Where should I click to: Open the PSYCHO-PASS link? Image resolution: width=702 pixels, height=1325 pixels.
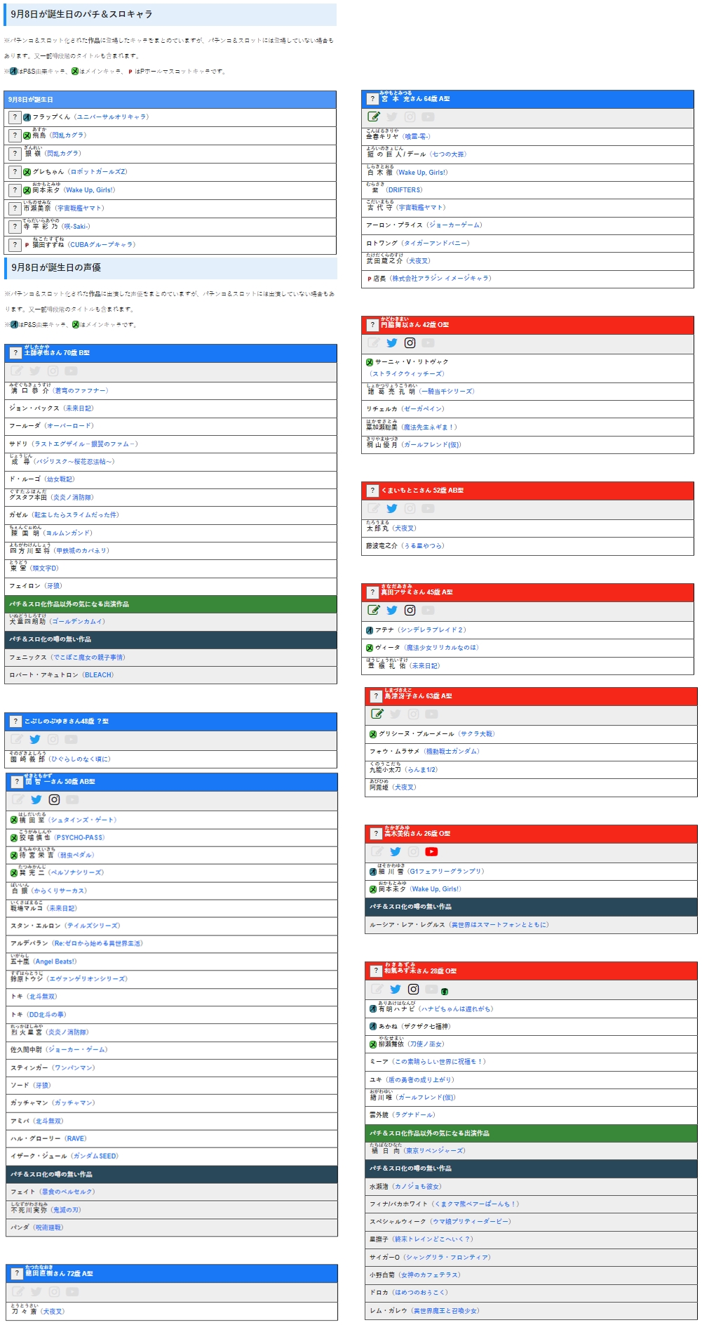coord(80,838)
